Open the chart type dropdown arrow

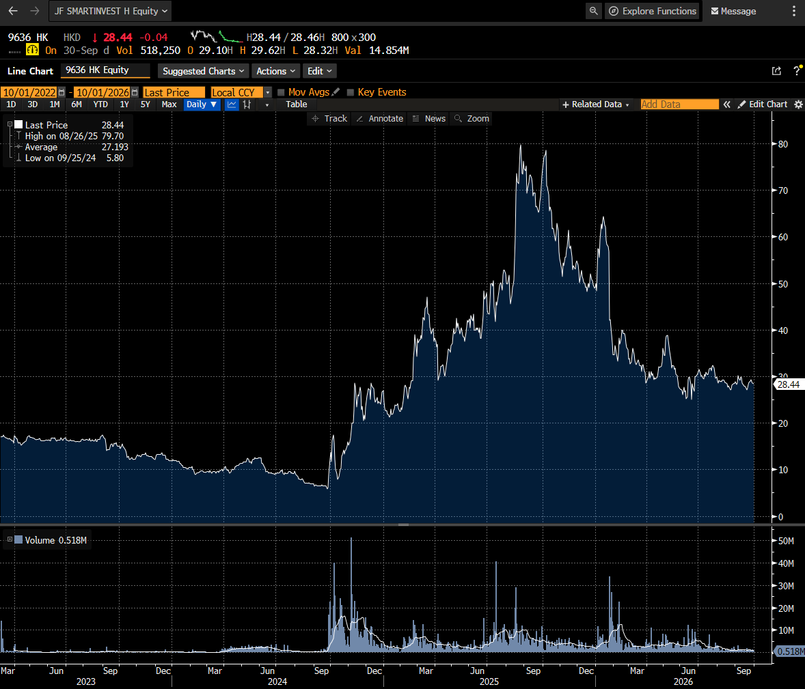(x=267, y=104)
